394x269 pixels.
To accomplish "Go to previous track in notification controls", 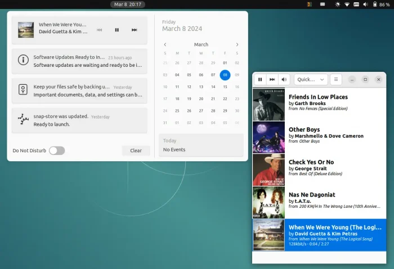I will 100,30.
